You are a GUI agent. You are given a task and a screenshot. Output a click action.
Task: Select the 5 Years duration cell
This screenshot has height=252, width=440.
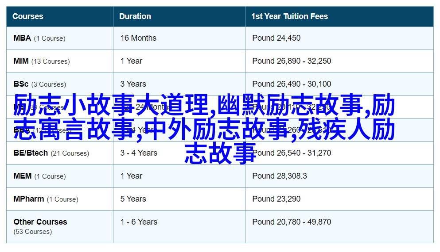133,199
